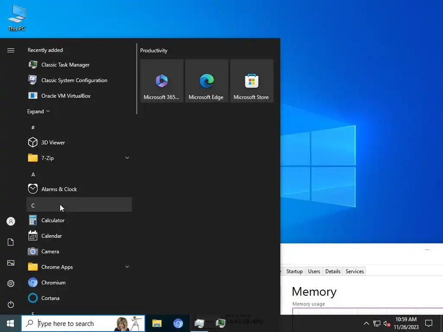
Task: Expand the 7-Zip folder chevron
Action: (127, 158)
